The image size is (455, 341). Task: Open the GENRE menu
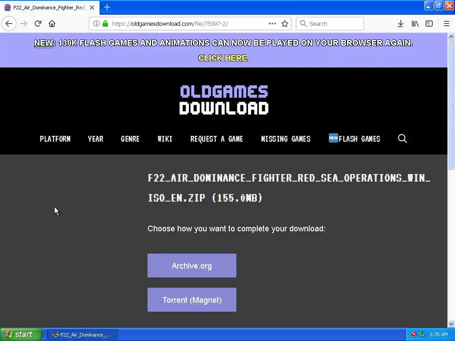coord(130,139)
